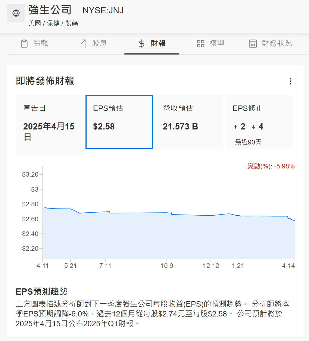Image resolution: width=309 pixels, height=341 pixels.
Task: Click the 最近90天 label
Action: tap(248, 142)
